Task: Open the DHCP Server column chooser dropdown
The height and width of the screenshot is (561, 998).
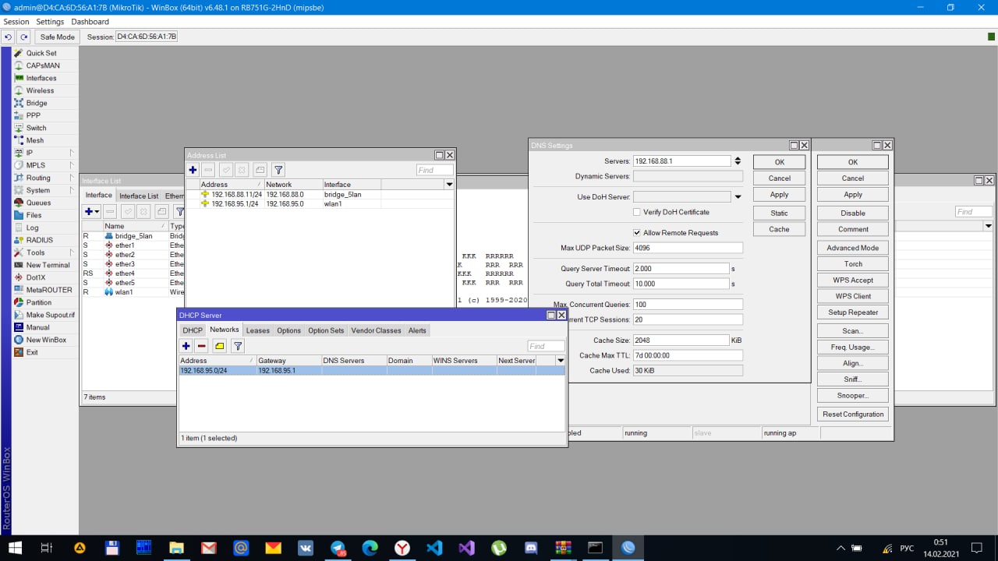Action: 560,361
